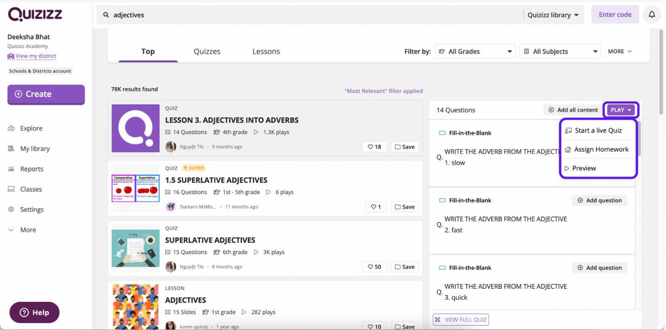Click karen quiroz author avatar

pos(171,326)
